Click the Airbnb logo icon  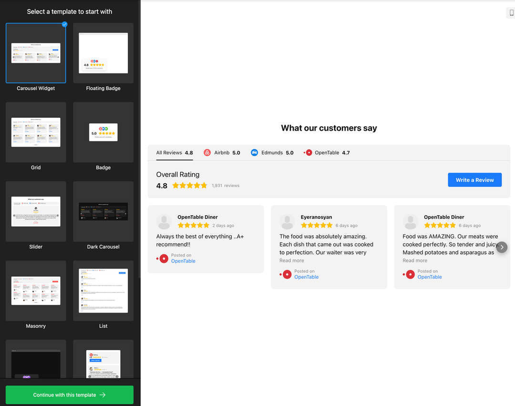pos(207,153)
